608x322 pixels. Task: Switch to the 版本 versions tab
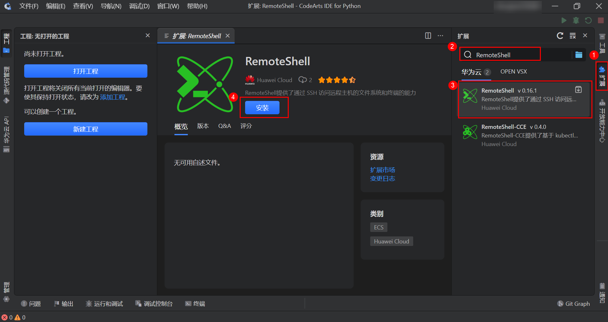pos(203,126)
